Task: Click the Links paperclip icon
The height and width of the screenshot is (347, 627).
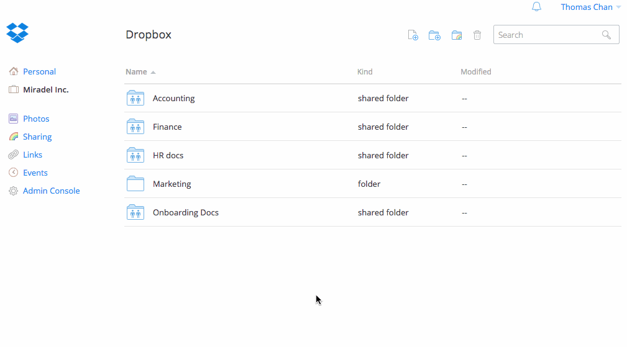Action: (x=13, y=155)
